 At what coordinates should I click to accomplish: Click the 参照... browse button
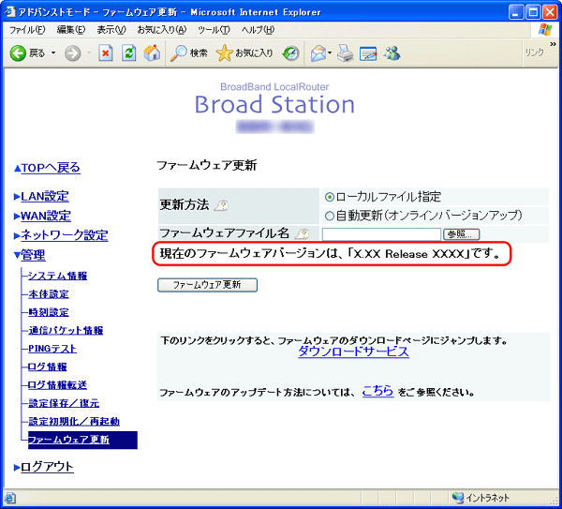tap(461, 234)
